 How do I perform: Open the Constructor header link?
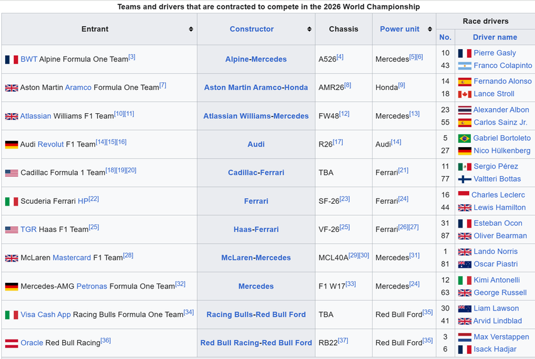pos(251,29)
